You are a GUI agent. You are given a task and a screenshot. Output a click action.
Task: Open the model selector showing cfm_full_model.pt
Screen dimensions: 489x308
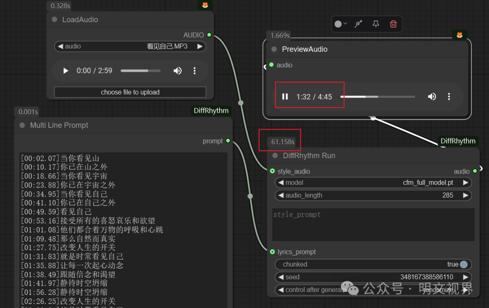(x=373, y=183)
